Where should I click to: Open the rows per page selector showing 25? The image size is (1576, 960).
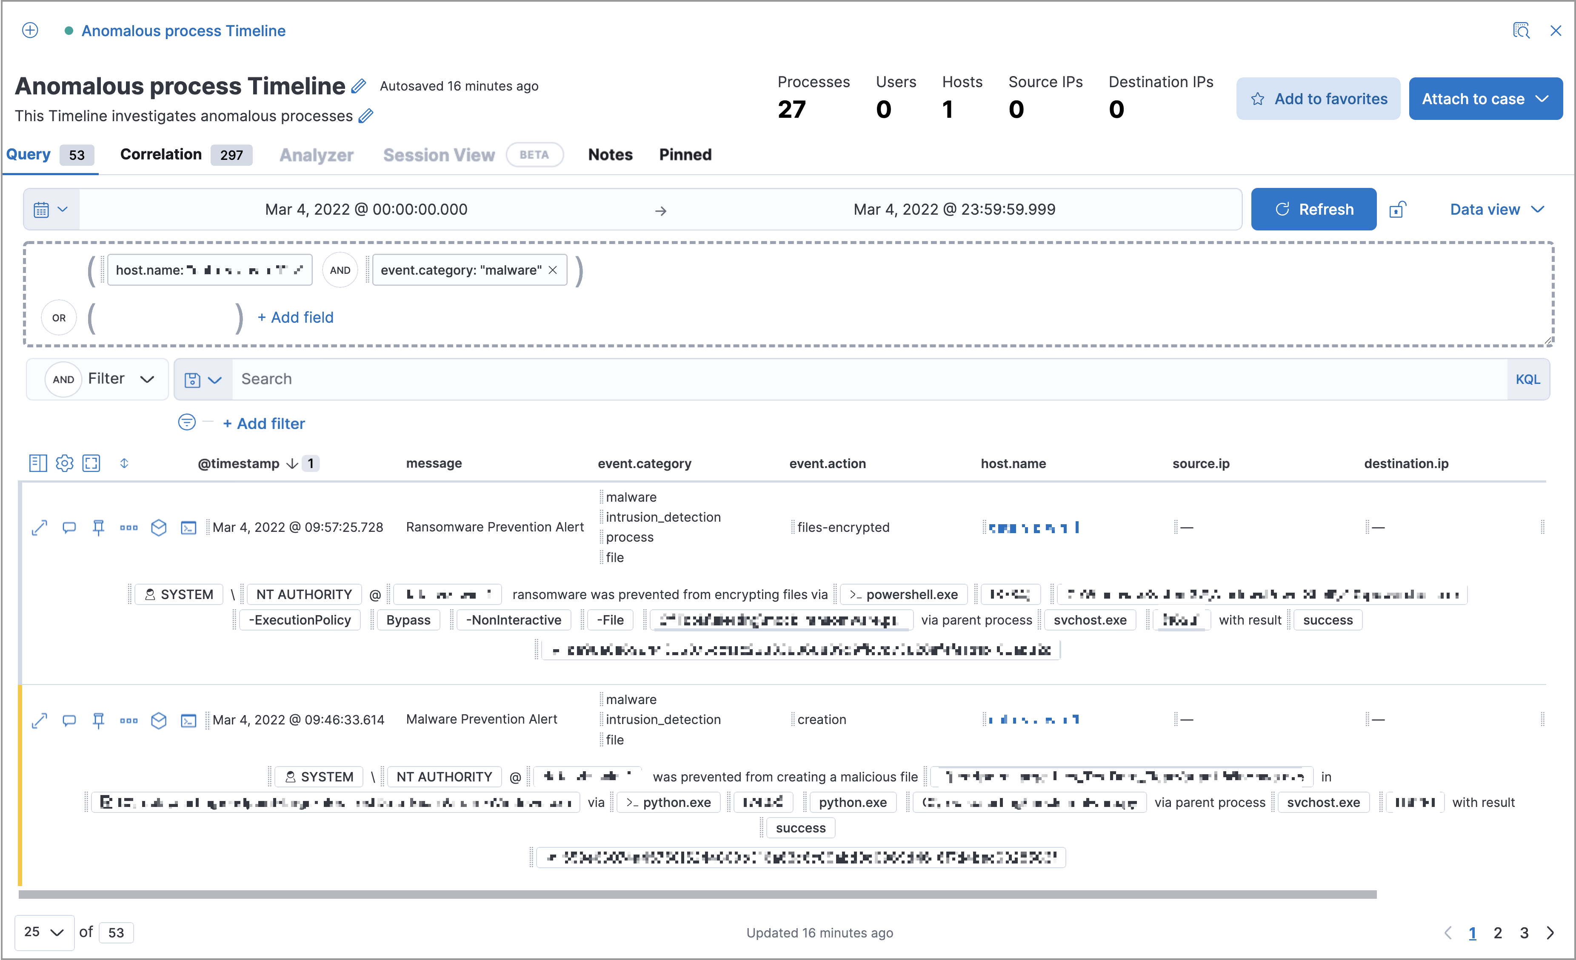(x=43, y=932)
